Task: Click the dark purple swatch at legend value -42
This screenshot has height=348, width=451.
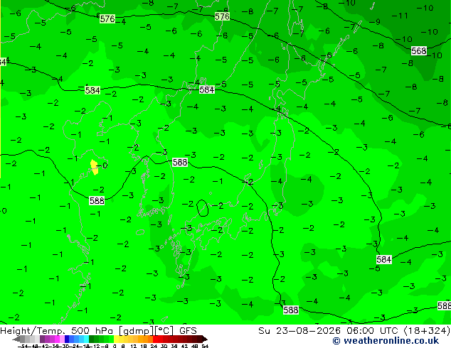Action: click(x=42, y=339)
